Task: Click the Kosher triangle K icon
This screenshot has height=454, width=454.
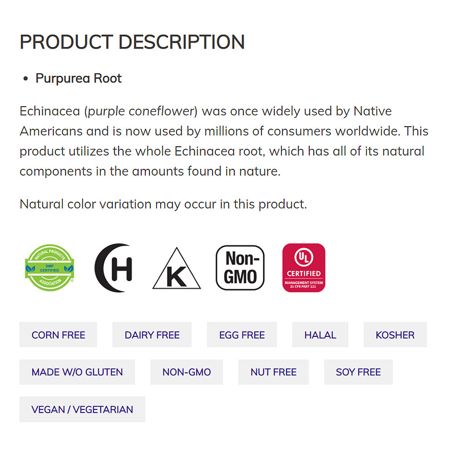Action: 176,269
